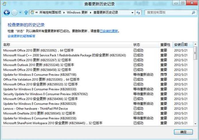Screen dimensions: 199x140
Task: Click the control panel icon in address bar
Action: pos(32,13)
